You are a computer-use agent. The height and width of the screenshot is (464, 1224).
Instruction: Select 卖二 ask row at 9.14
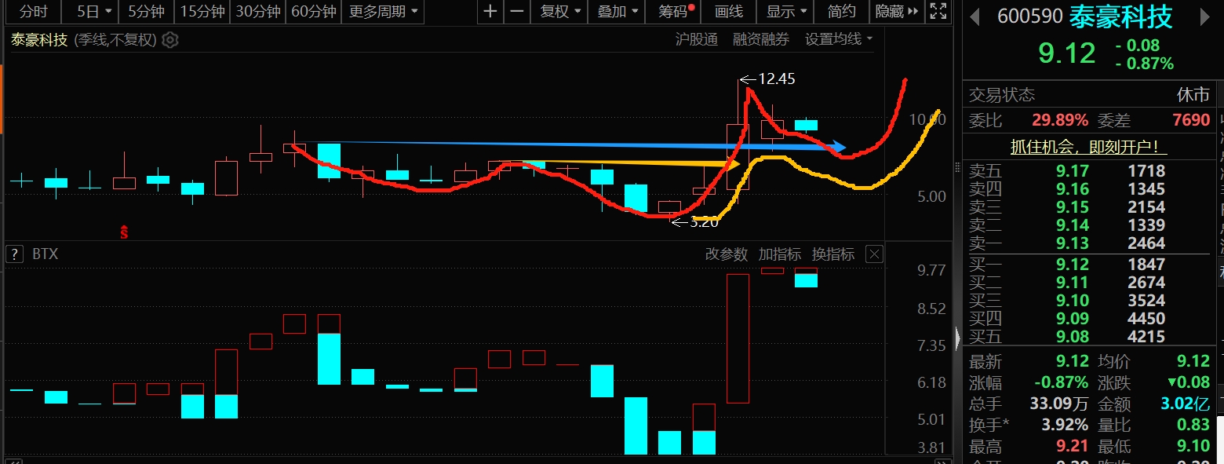click(1090, 225)
